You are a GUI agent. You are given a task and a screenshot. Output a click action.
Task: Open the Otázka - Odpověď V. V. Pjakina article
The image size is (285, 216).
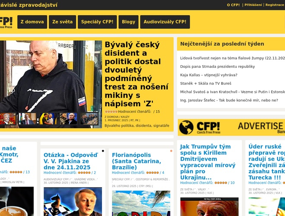pos(71,161)
